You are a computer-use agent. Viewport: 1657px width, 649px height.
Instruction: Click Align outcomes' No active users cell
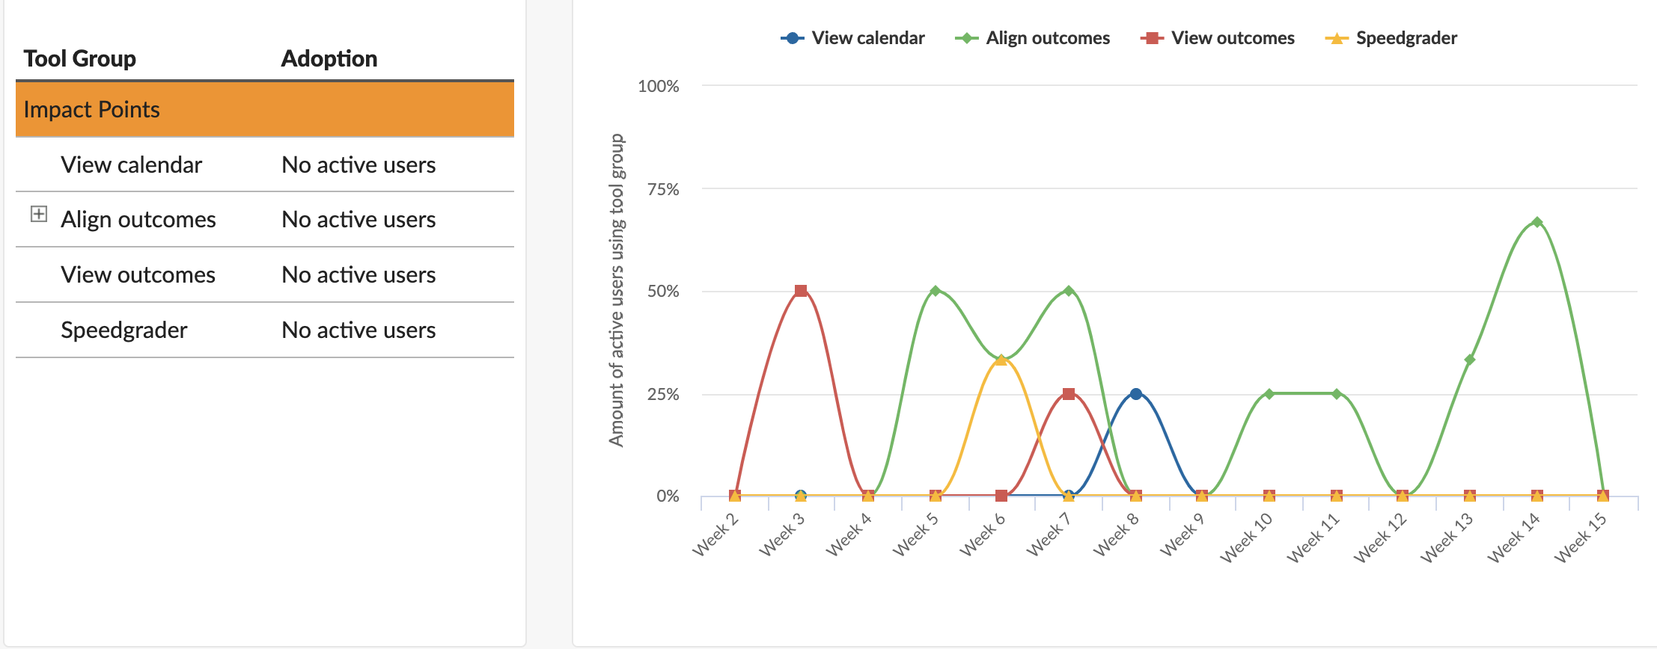click(x=358, y=219)
